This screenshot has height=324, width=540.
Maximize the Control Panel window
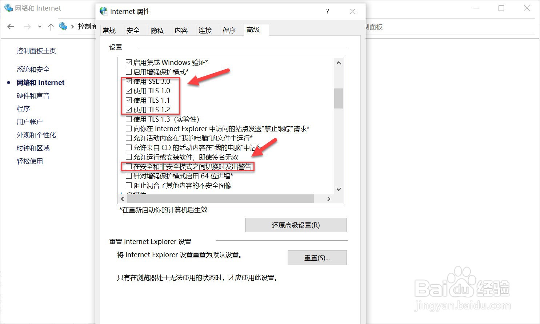tap(501, 8)
